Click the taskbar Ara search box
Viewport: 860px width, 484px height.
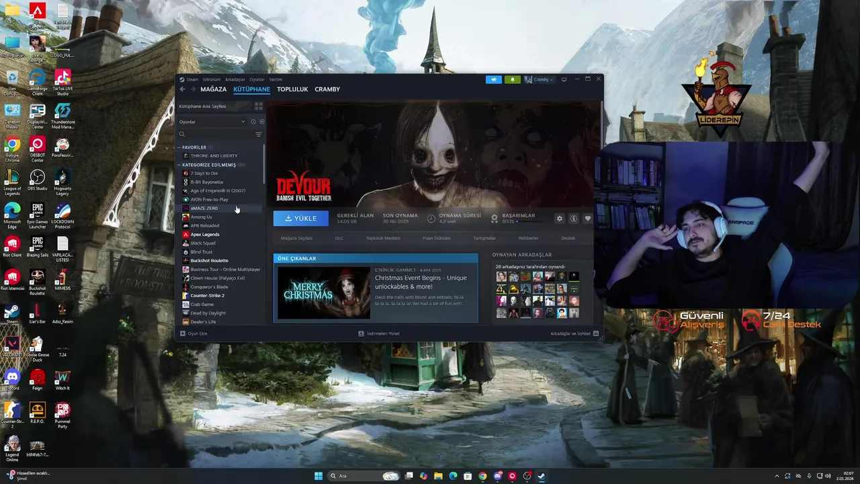click(363, 476)
